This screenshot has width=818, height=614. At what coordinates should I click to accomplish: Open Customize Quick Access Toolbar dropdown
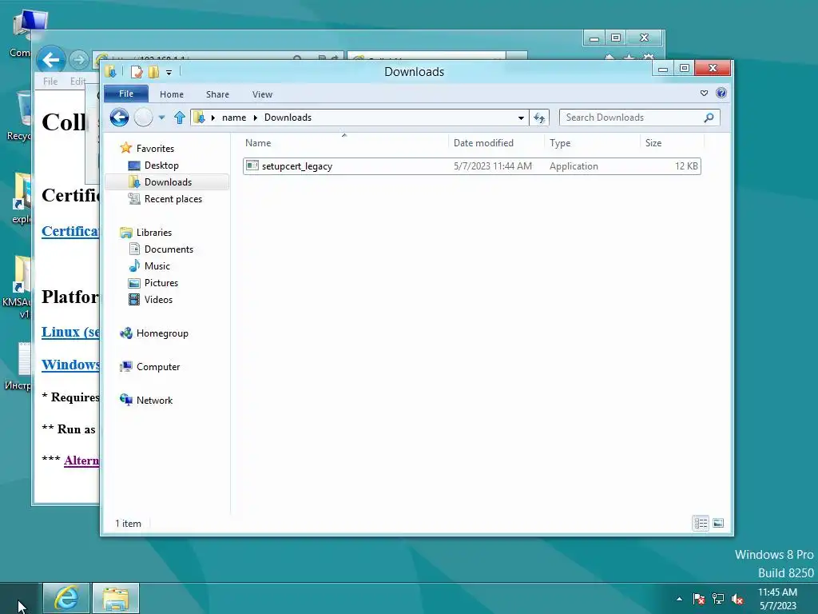[169, 73]
